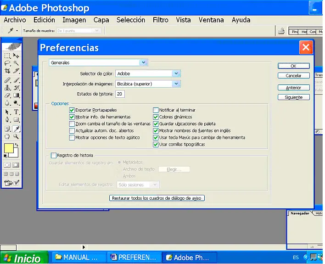Open the Imagen menu
This screenshot has width=325, height=264.
tap(74, 20)
